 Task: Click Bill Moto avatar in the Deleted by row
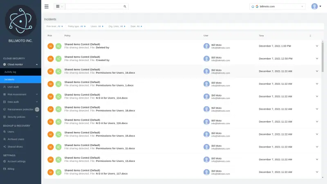pyautogui.click(x=206, y=46)
